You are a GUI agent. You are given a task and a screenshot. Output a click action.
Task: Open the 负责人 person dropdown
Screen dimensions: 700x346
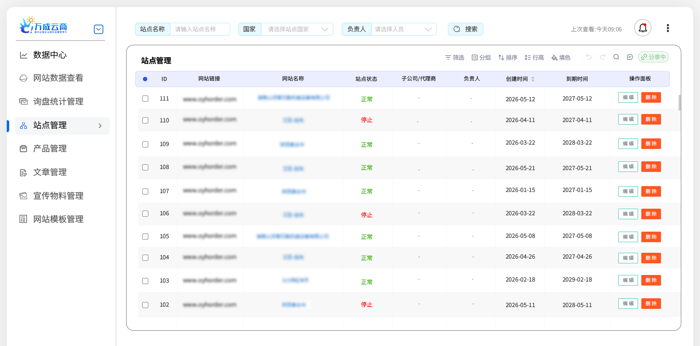pyautogui.click(x=404, y=29)
